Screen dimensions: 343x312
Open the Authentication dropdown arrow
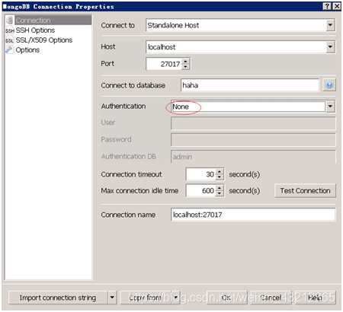[330, 107]
